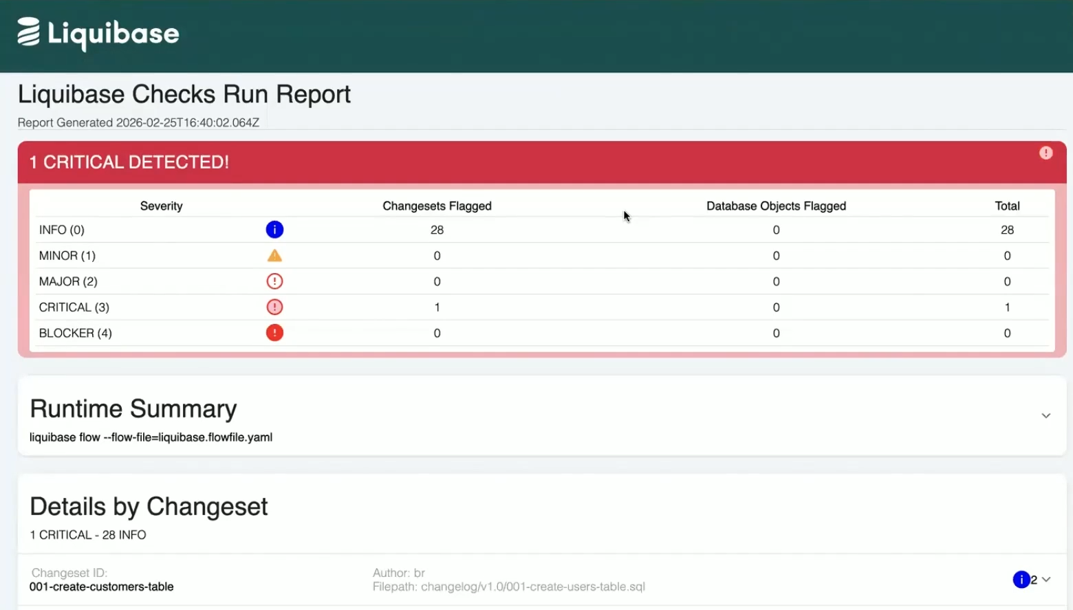Expand the 001-create-customers-table changeset row
The image size is (1073, 610).
(1046, 580)
